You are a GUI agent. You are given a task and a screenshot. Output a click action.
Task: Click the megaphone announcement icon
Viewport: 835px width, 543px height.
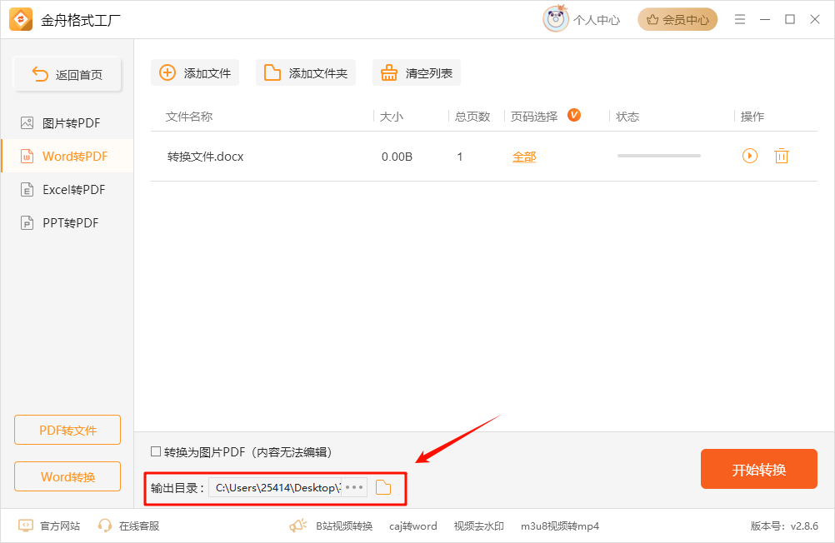coord(297,526)
